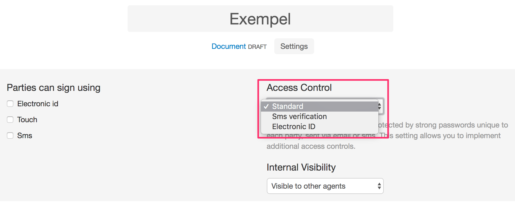Pick Electronic ID from the Access Control list
The width and height of the screenshot is (515, 212).
click(294, 126)
